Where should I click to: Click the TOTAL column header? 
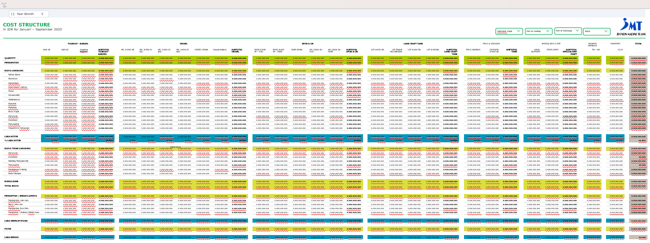click(638, 44)
